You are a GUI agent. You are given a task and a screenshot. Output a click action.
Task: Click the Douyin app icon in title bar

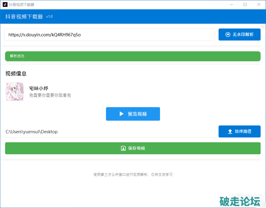5,5
